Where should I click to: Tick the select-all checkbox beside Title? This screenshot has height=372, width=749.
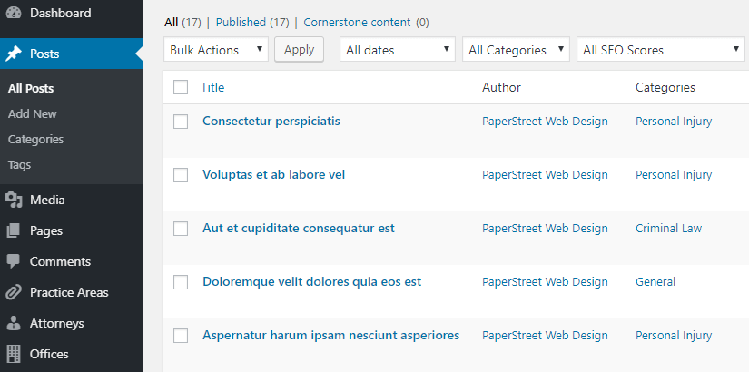coord(181,87)
